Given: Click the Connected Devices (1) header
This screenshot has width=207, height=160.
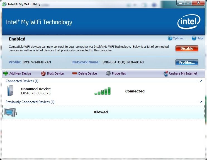Looking at the screenshot, I should pyautogui.click(x=22, y=81).
